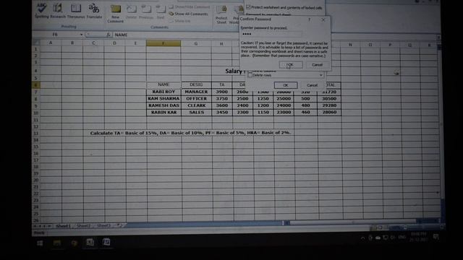Open the Name Box dropdown arrow
The width and height of the screenshot is (463, 260).
point(81,35)
